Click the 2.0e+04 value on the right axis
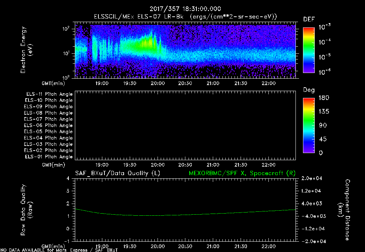The height and width of the screenshot is (252, 365). [311, 178]
